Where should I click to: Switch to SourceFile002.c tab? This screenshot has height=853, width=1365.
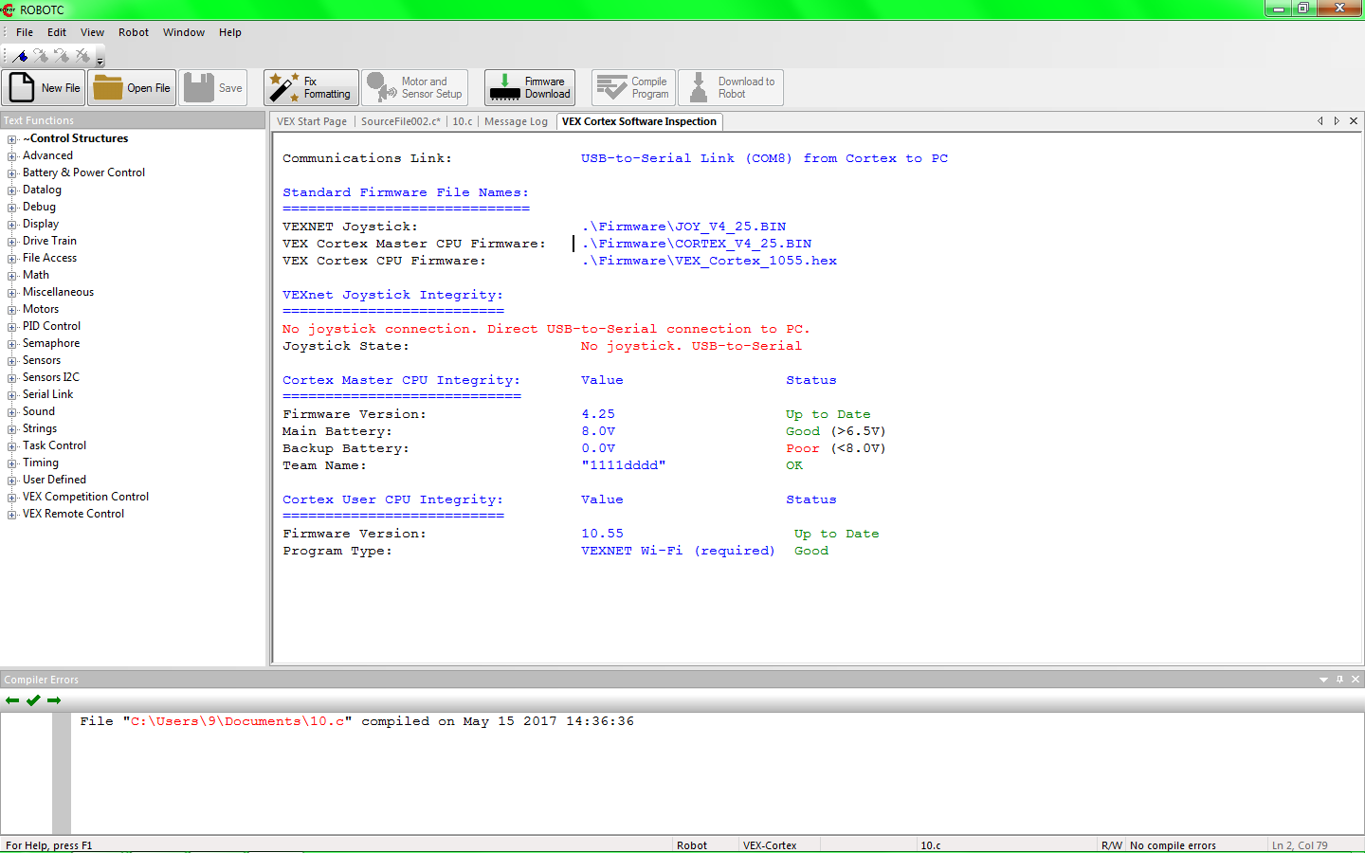(x=401, y=121)
